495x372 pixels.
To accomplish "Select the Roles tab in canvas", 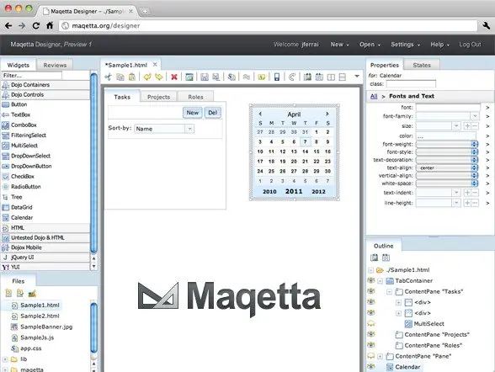I will click(x=195, y=97).
